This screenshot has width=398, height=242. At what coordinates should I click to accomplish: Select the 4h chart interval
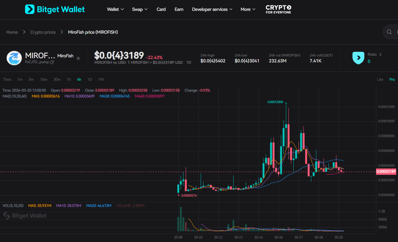[79, 79]
